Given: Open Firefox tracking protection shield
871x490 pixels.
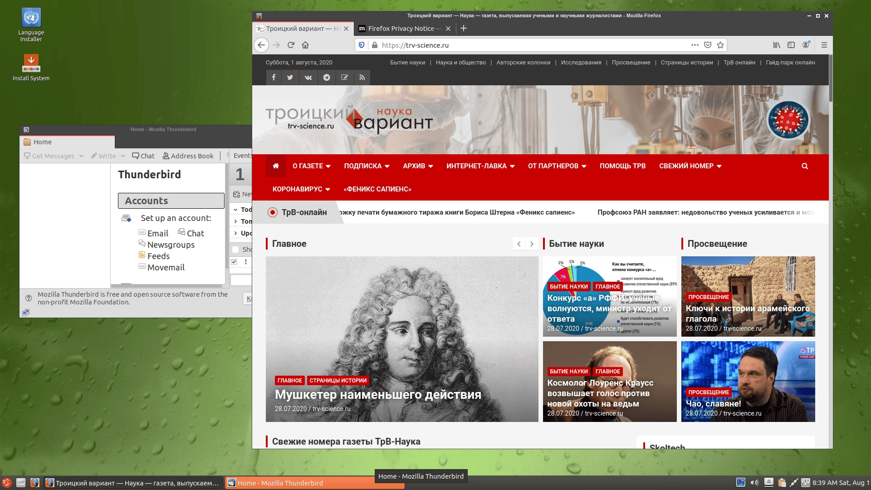Looking at the screenshot, I should pyautogui.click(x=362, y=45).
